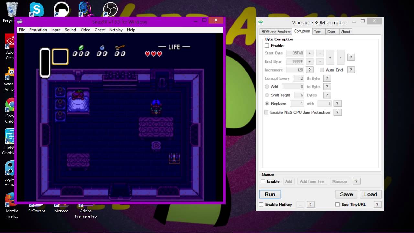Decrease Start Byte with its minus button
The image size is (414, 233).
tap(320, 53)
